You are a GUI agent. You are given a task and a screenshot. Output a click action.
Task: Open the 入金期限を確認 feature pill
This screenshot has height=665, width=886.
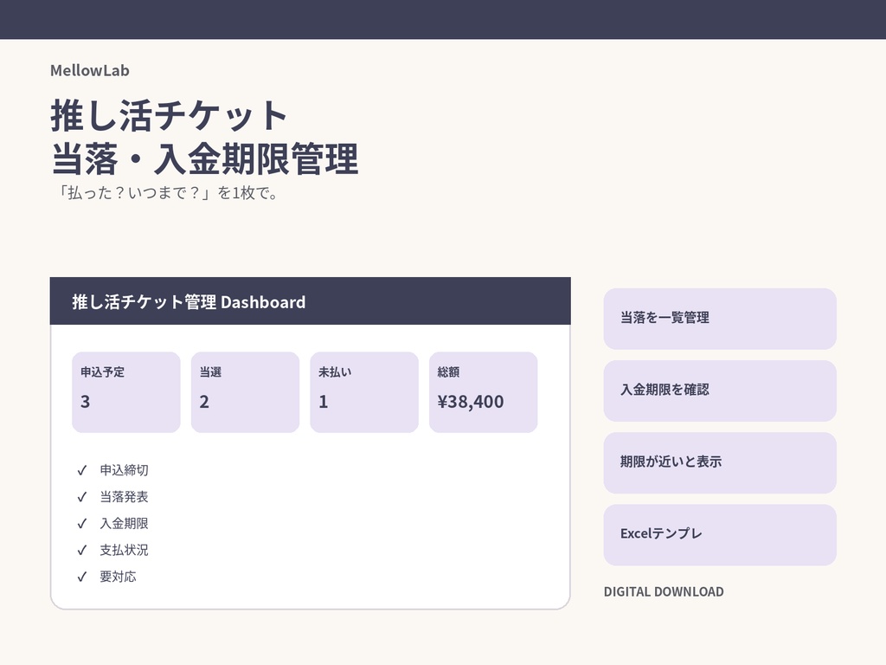click(720, 391)
